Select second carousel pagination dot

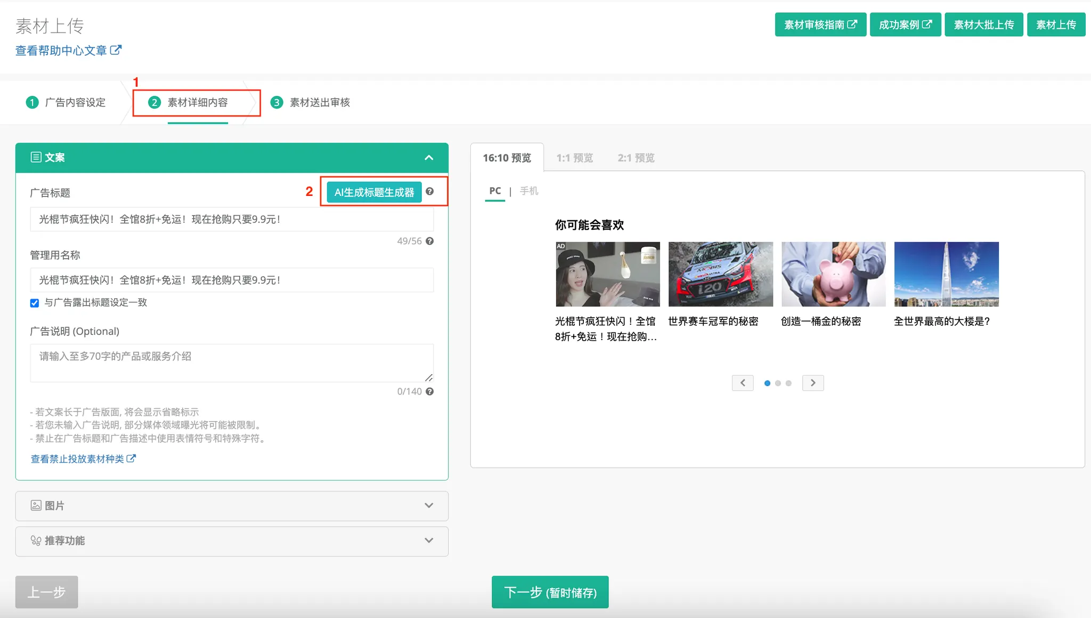pos(778,383)
